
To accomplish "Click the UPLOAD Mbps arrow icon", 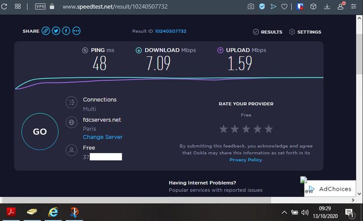I will (x=220, y=50).
